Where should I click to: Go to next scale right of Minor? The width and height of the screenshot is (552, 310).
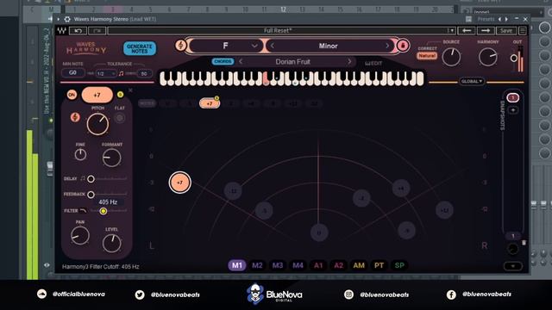[x=387, y=46]
